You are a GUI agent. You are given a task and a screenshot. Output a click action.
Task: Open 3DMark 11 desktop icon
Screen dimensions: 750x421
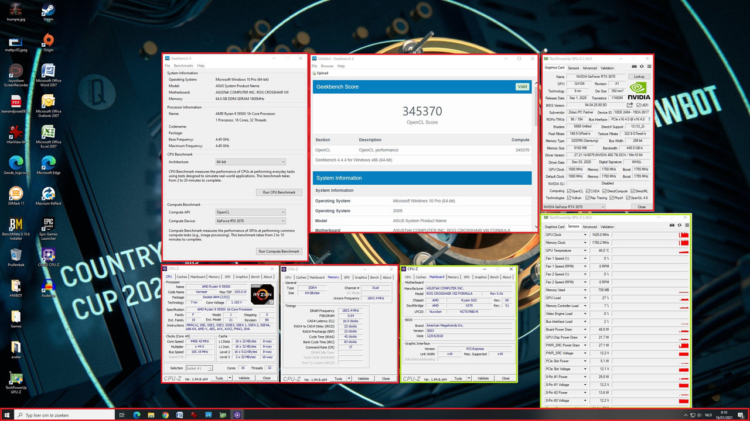[16, 196]
